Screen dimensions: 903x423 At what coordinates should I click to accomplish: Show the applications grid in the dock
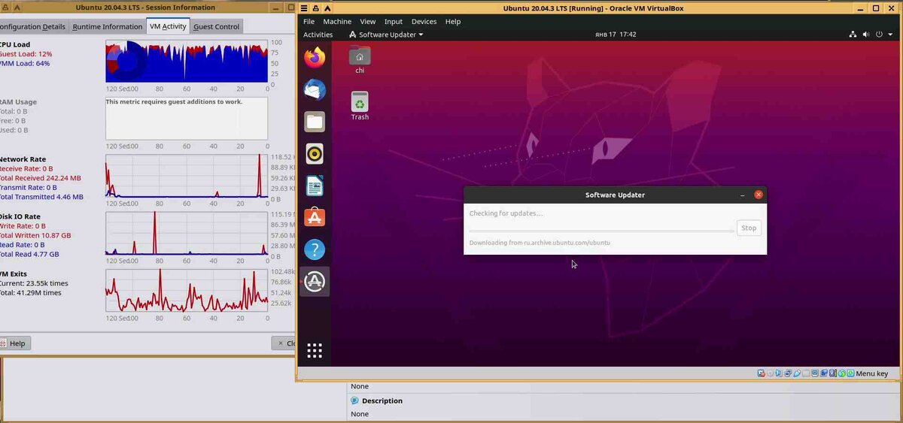pos(315,350)
